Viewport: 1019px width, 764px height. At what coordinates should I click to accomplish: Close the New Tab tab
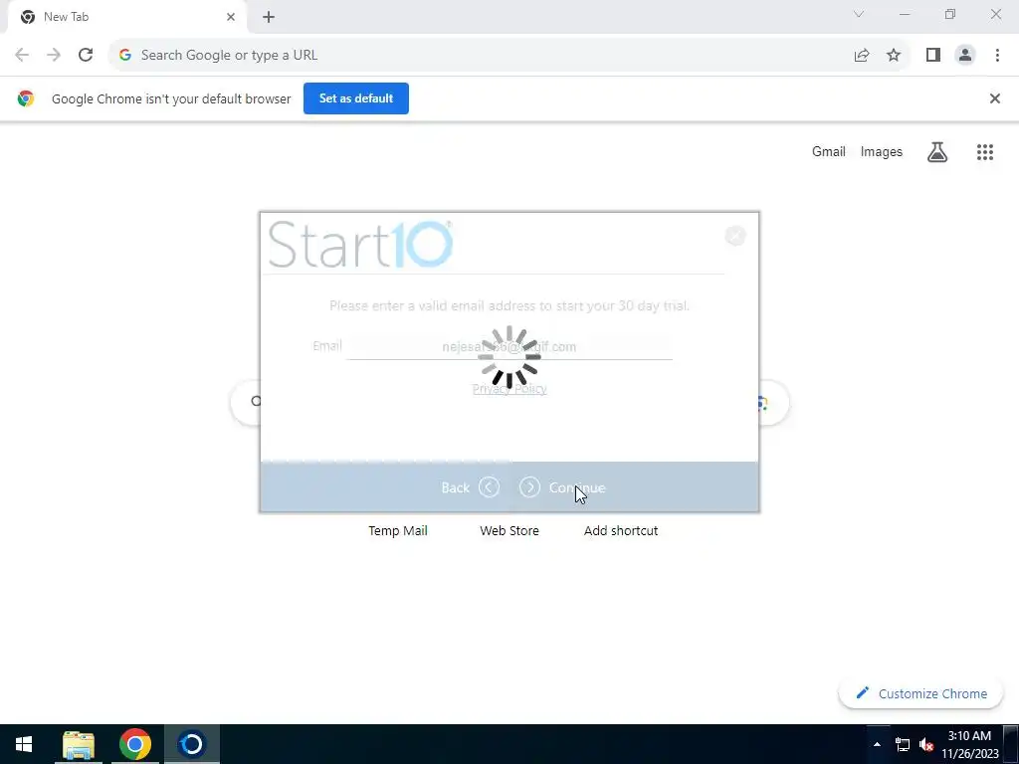pyautogui.click(x=231, y=17)
